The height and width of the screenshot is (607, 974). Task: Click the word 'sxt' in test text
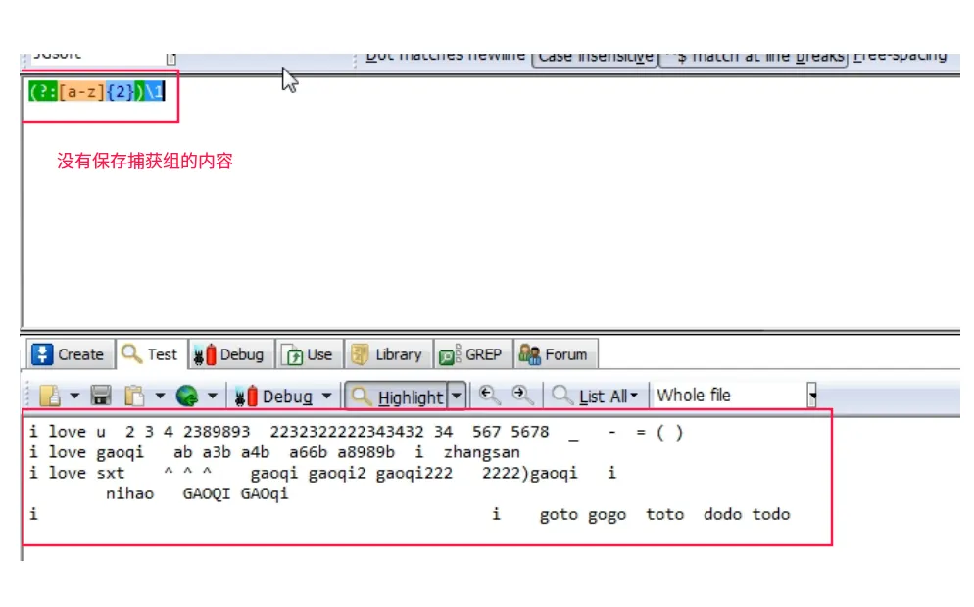[111, 474]
